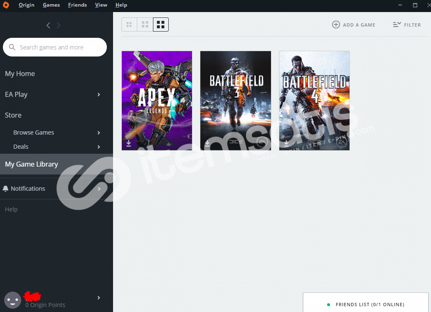
Task: Open the Help menu in menu bar
Action: pos(121,5)
